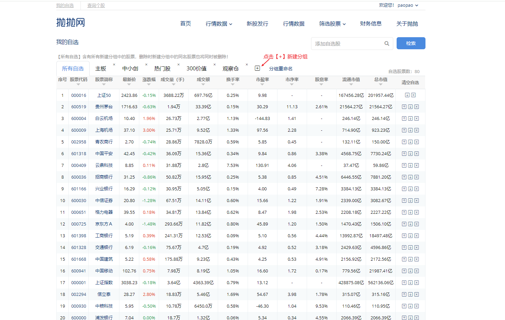This screenshot has width=505, height=320.
Task: Move 上海机场 row down
Action: tap(410, 130)
